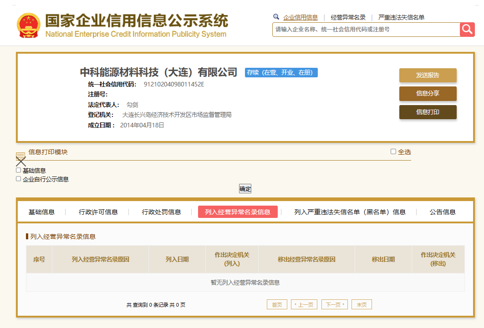Viewport: 484px width, 328px height.
Task: Check the 基础信息 checkbox
Action: (x=19, y=170)
